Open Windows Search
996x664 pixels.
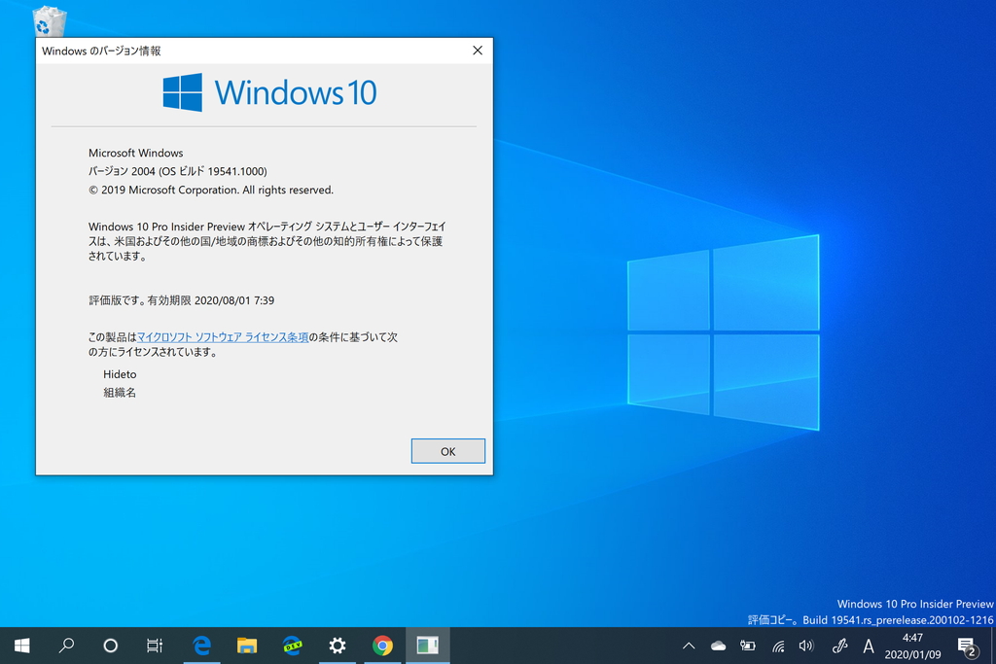[x=65, y=646]
